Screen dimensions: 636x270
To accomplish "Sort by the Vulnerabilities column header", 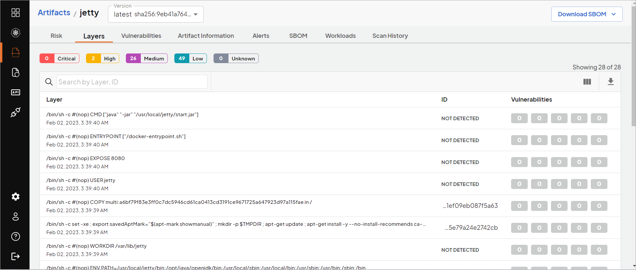I will 531,100.
